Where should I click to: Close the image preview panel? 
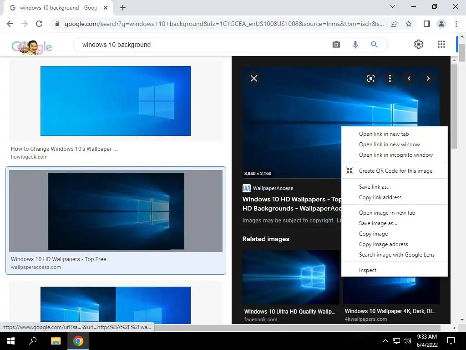(x=254, y=78)
